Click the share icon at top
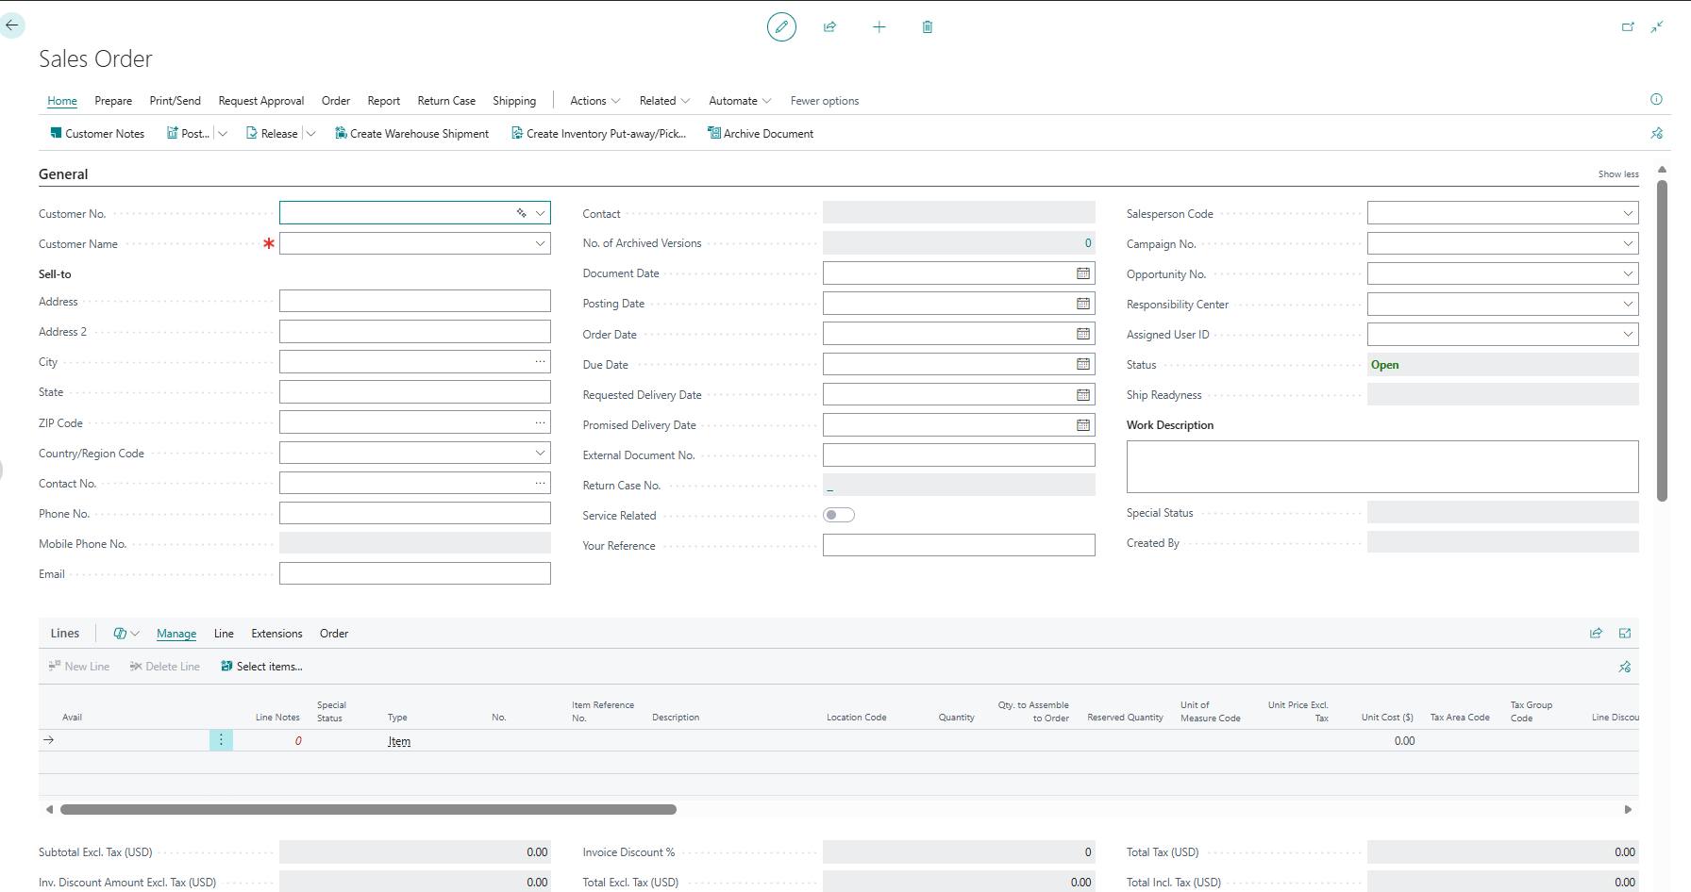1691x892 pixels. (x=830, y=26)
